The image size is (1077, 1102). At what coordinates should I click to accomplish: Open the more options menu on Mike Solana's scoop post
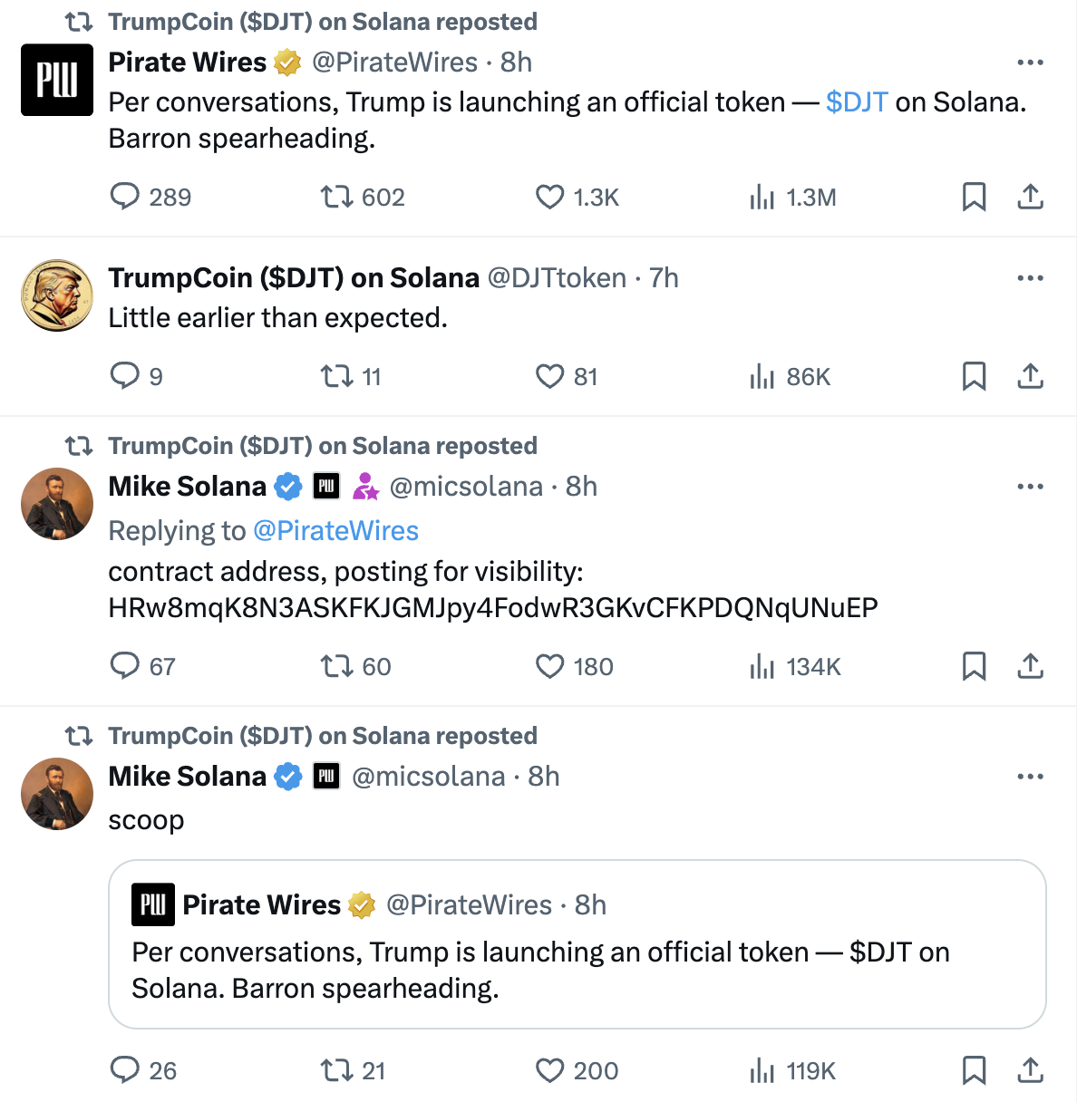pyautogui.click(x=1030, y=776)
